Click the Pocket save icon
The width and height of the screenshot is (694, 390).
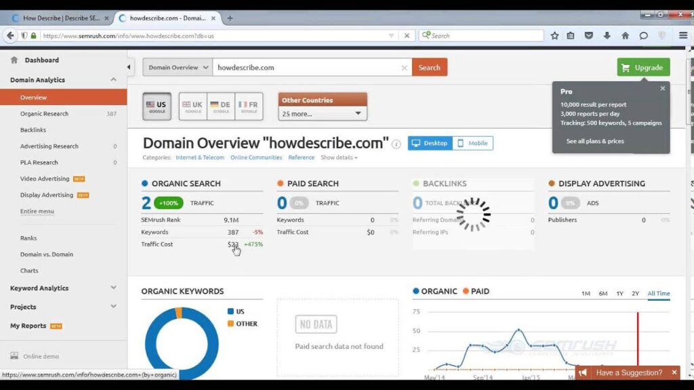(589, 35)
